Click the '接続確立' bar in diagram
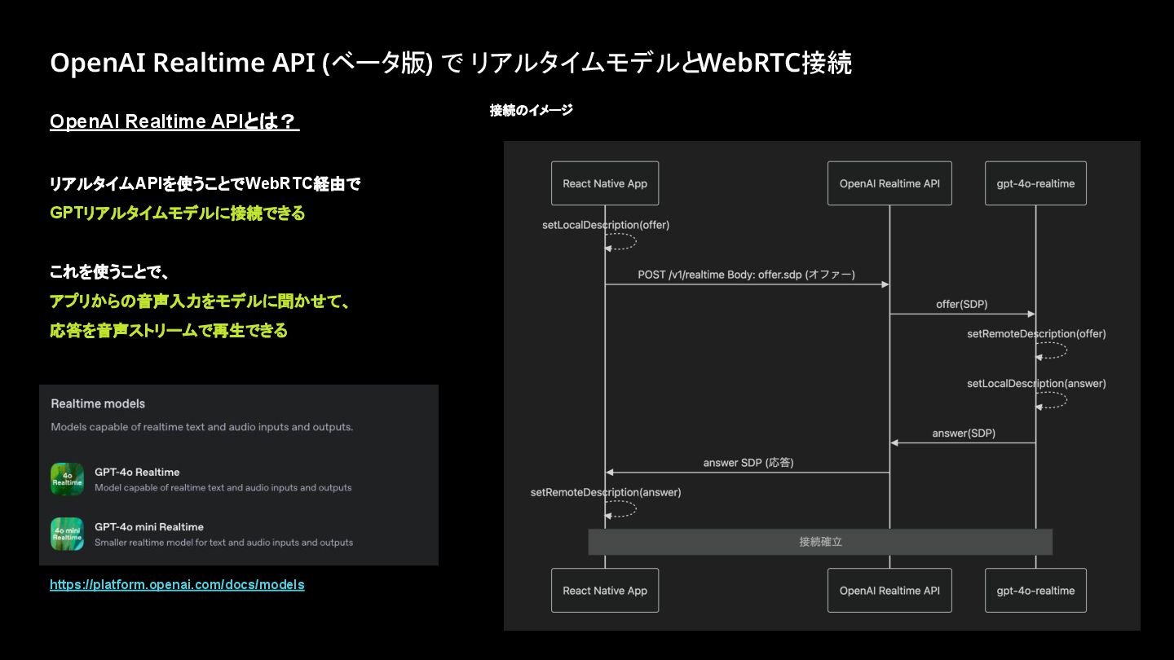The image size is (1174, 660). click(820, 542)
